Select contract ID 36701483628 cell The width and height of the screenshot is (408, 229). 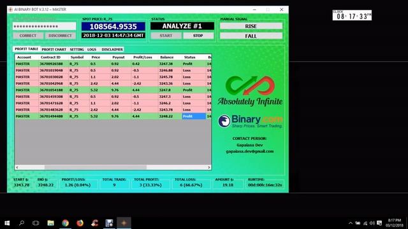(53, 110)
